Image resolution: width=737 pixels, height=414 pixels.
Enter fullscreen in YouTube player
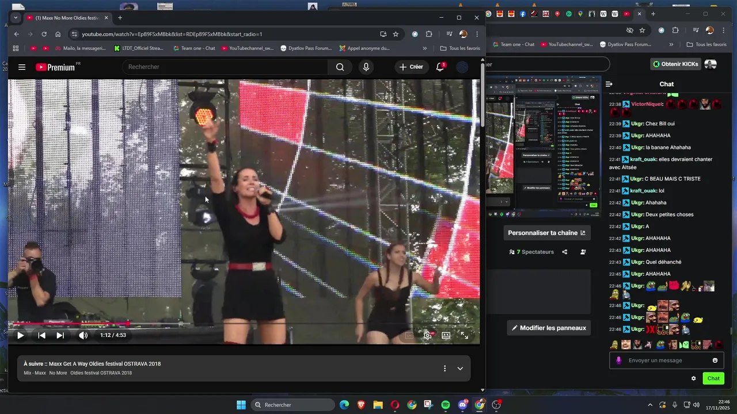tap(464, 335)
